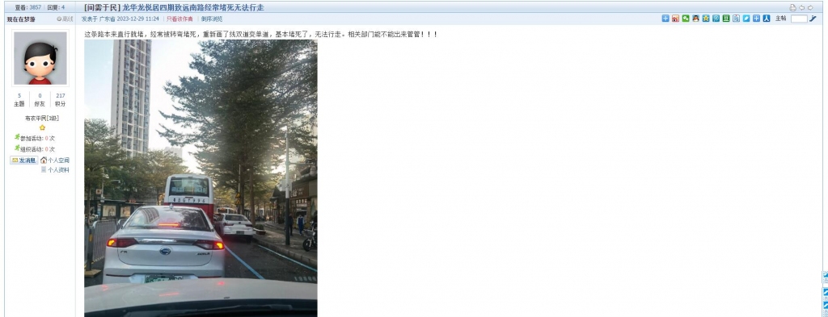Open thread category 问需于民 tag

(x=103, y=7)
